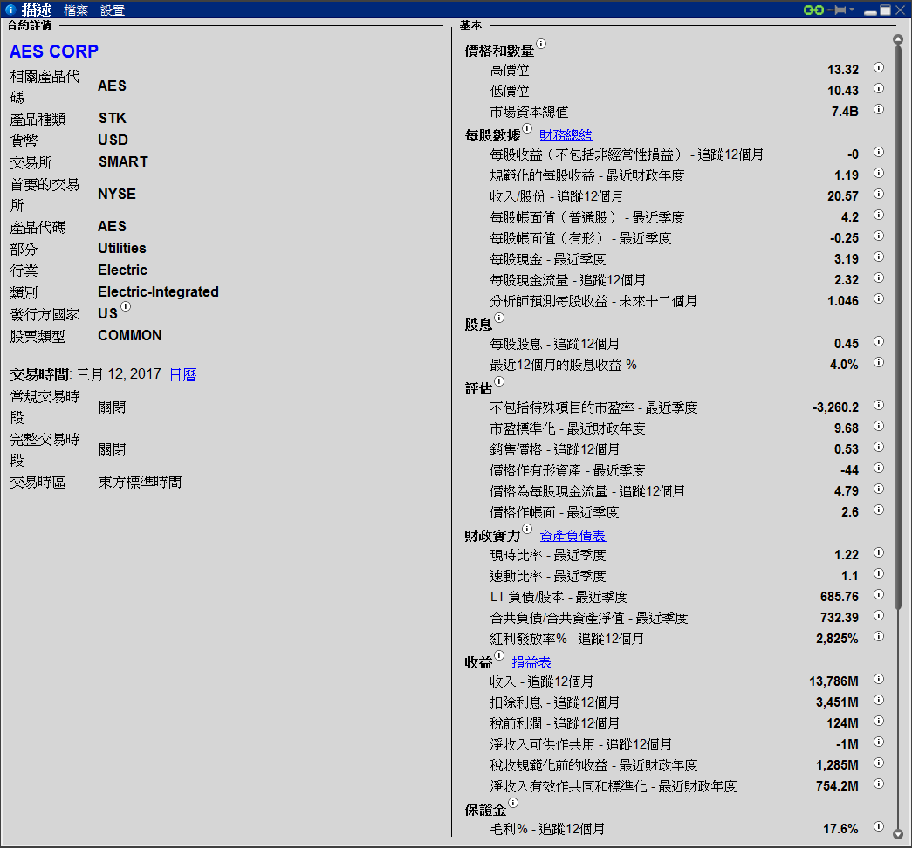This screenshot has width=912, height=849.
Task: Click info icon for 高價位 row
Action: pyautogui.click(x=879, y=67)
